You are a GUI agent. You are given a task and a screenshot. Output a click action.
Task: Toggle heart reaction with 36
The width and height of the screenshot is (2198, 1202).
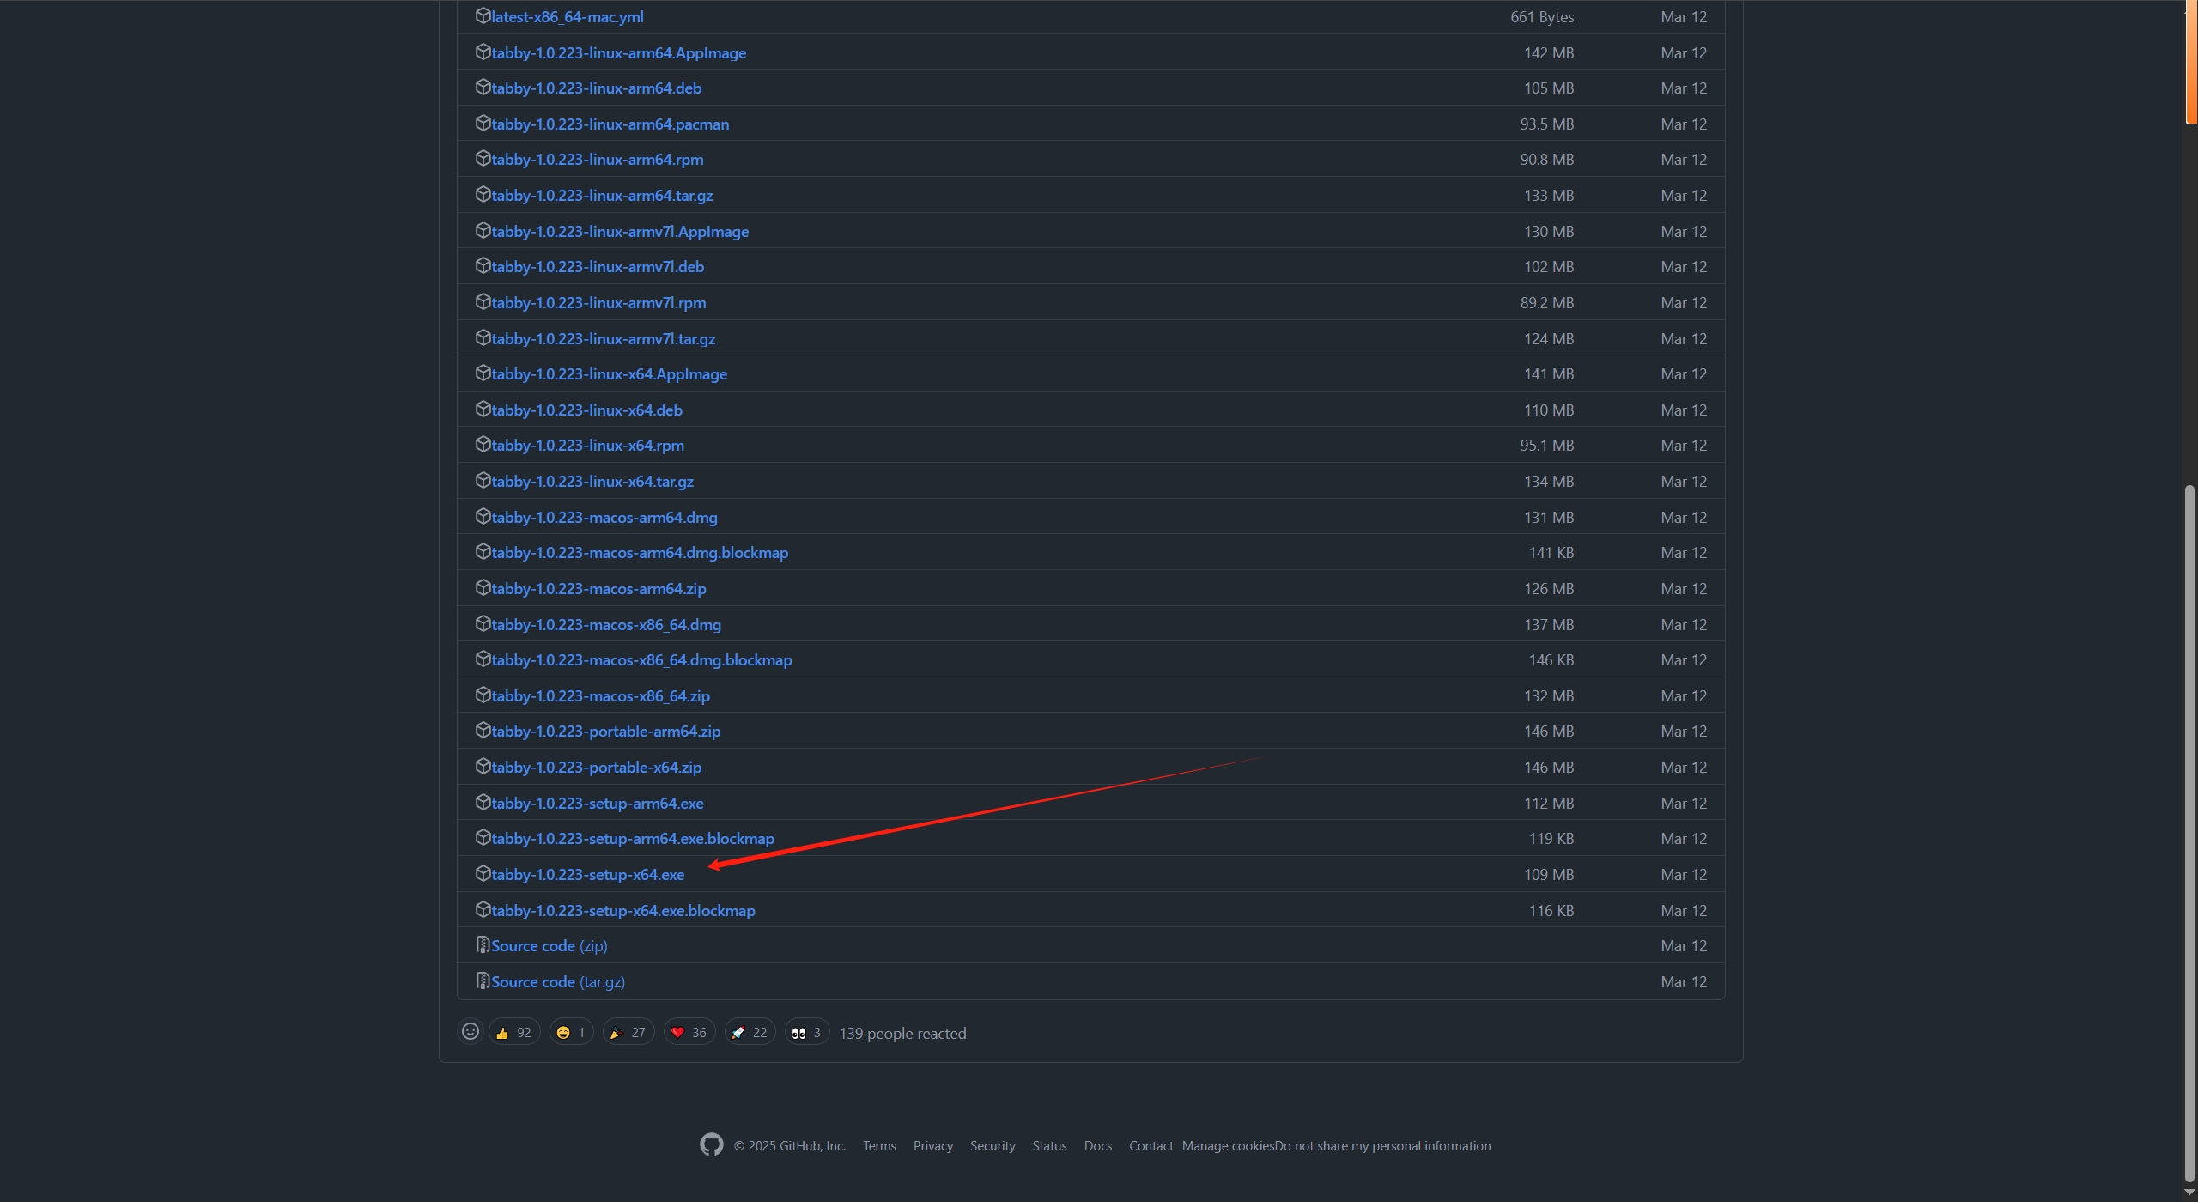[689, 1033]
